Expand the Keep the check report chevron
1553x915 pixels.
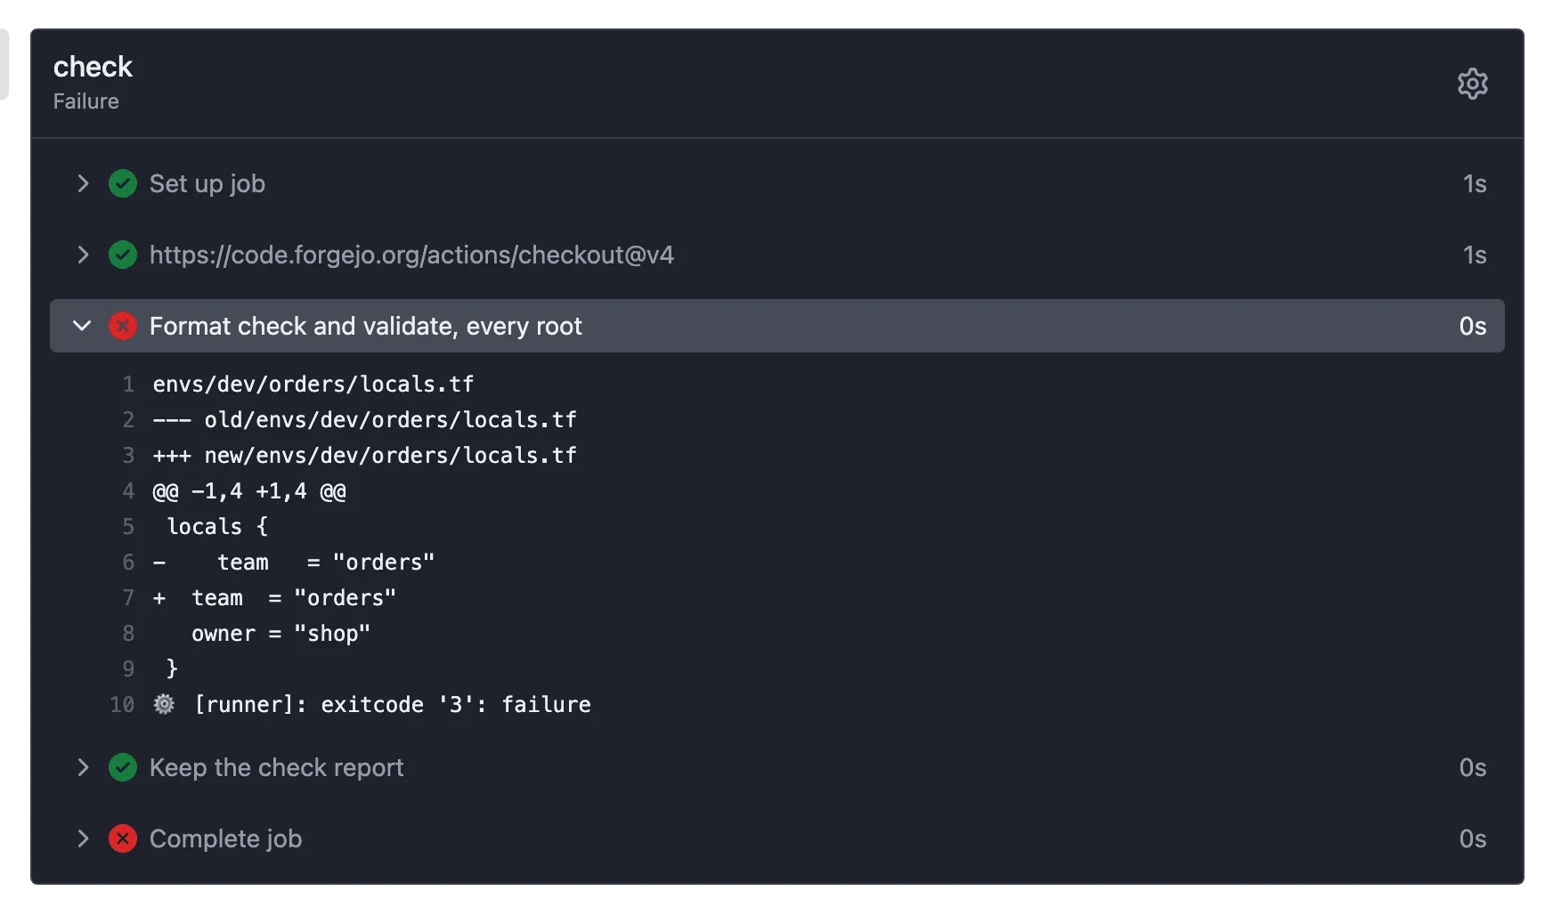click(83, 767)
